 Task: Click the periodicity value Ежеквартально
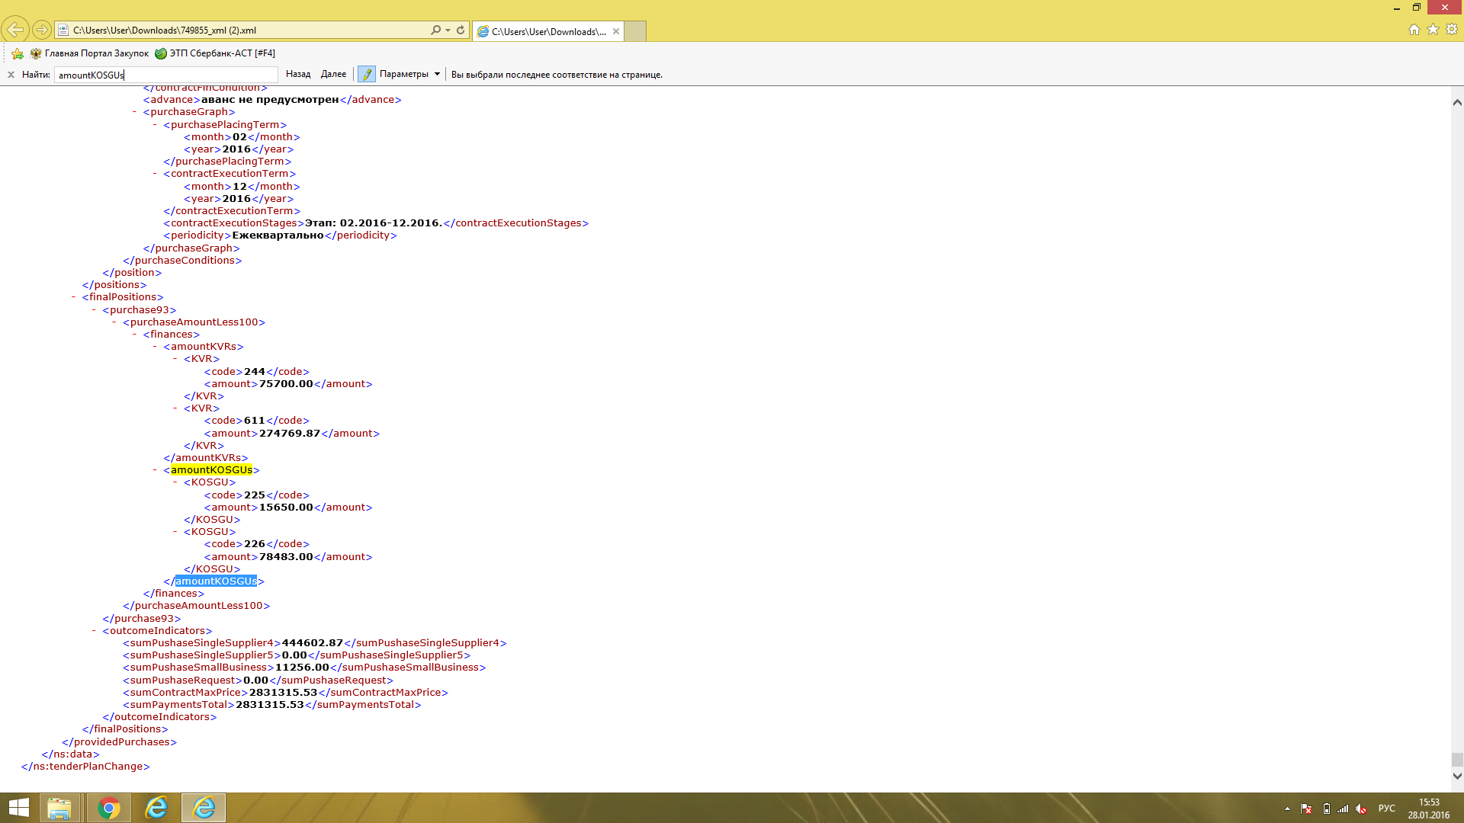click(278, 235)
